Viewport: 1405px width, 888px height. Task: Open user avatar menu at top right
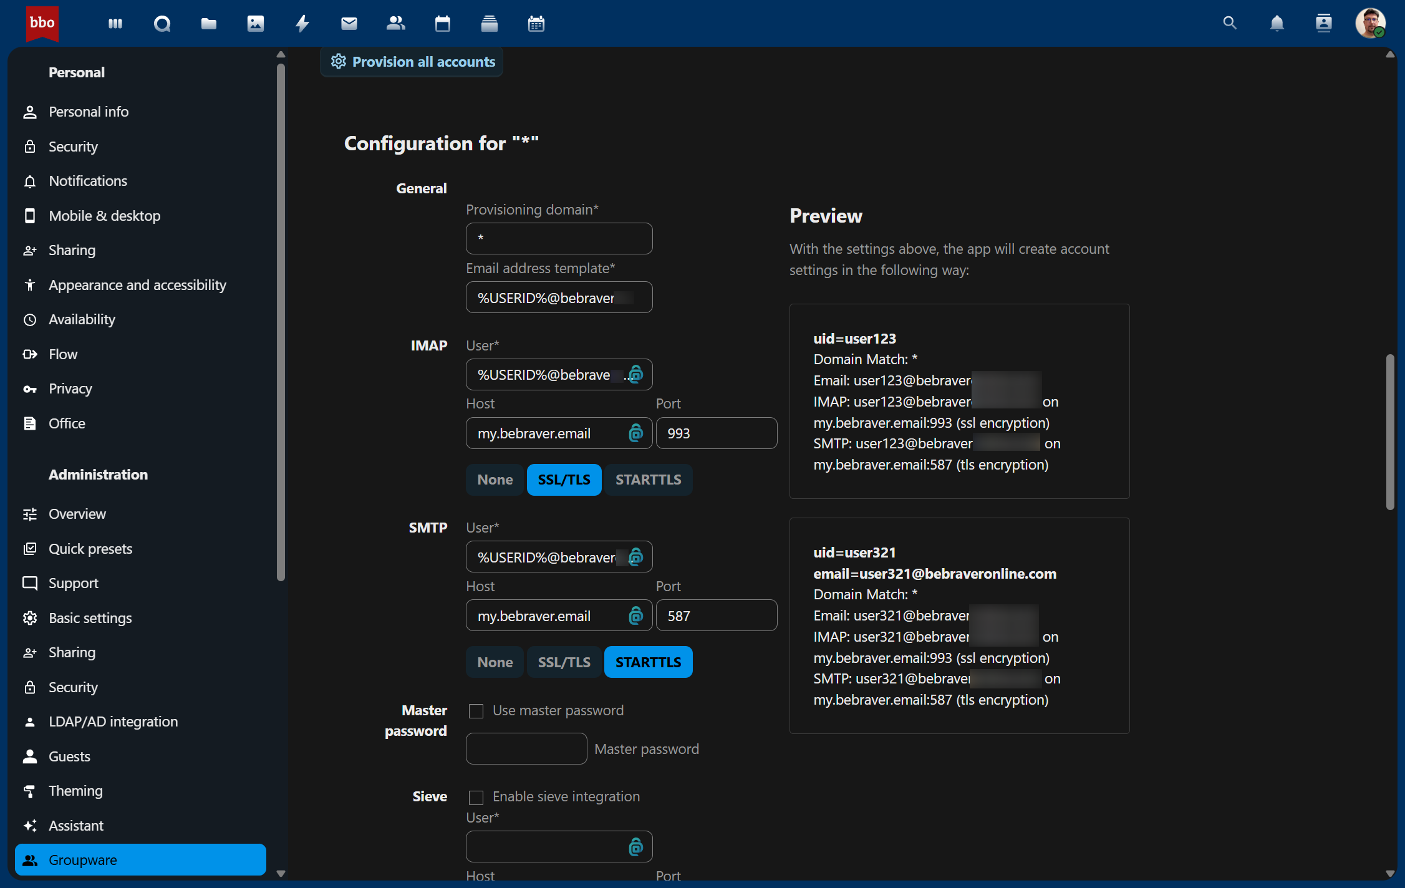pos(1369,24)
